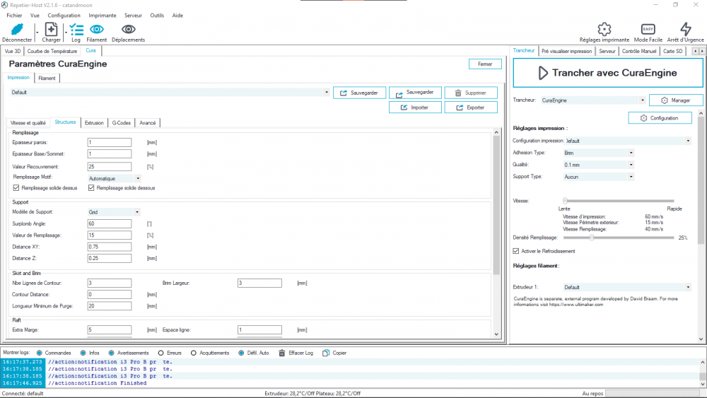
Task: Toggle Avertissements log filter
Action: pyautogui.click(x=112, y=353)
